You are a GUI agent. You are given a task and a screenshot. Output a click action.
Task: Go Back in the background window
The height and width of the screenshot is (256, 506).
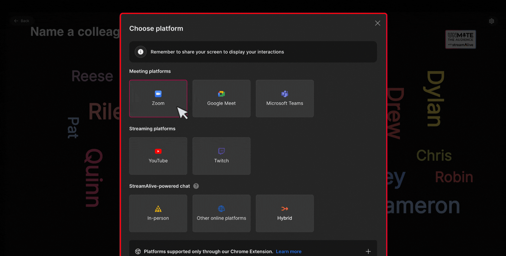22,21
